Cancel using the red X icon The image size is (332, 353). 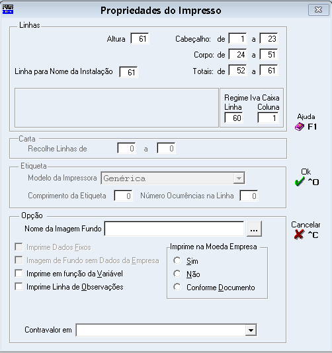tap(299, 235)
